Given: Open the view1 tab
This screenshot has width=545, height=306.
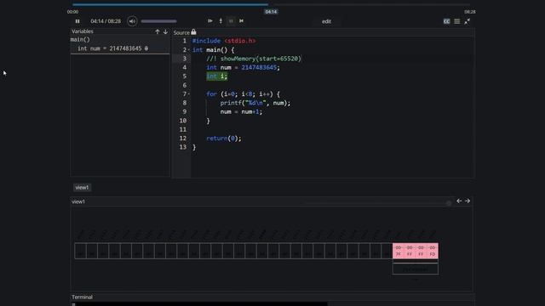Looking at the screenshot, I should (x=82, y=187).
